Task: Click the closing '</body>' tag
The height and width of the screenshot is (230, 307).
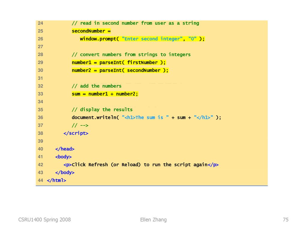Action: (x=65, y=172)
